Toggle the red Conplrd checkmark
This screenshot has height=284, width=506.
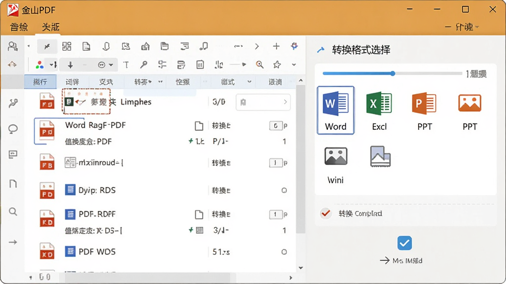326,213
